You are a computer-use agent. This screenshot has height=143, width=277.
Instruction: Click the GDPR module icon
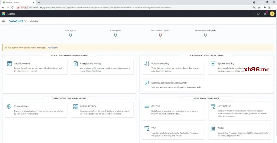point(213,128)
